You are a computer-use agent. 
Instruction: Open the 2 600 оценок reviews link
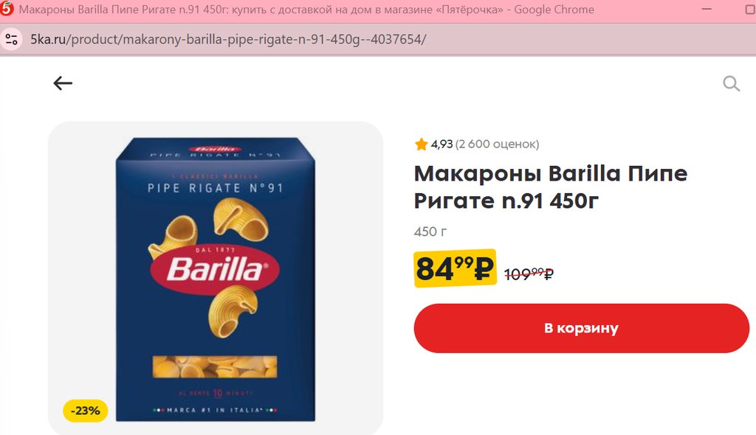click(x=497, y=144)
